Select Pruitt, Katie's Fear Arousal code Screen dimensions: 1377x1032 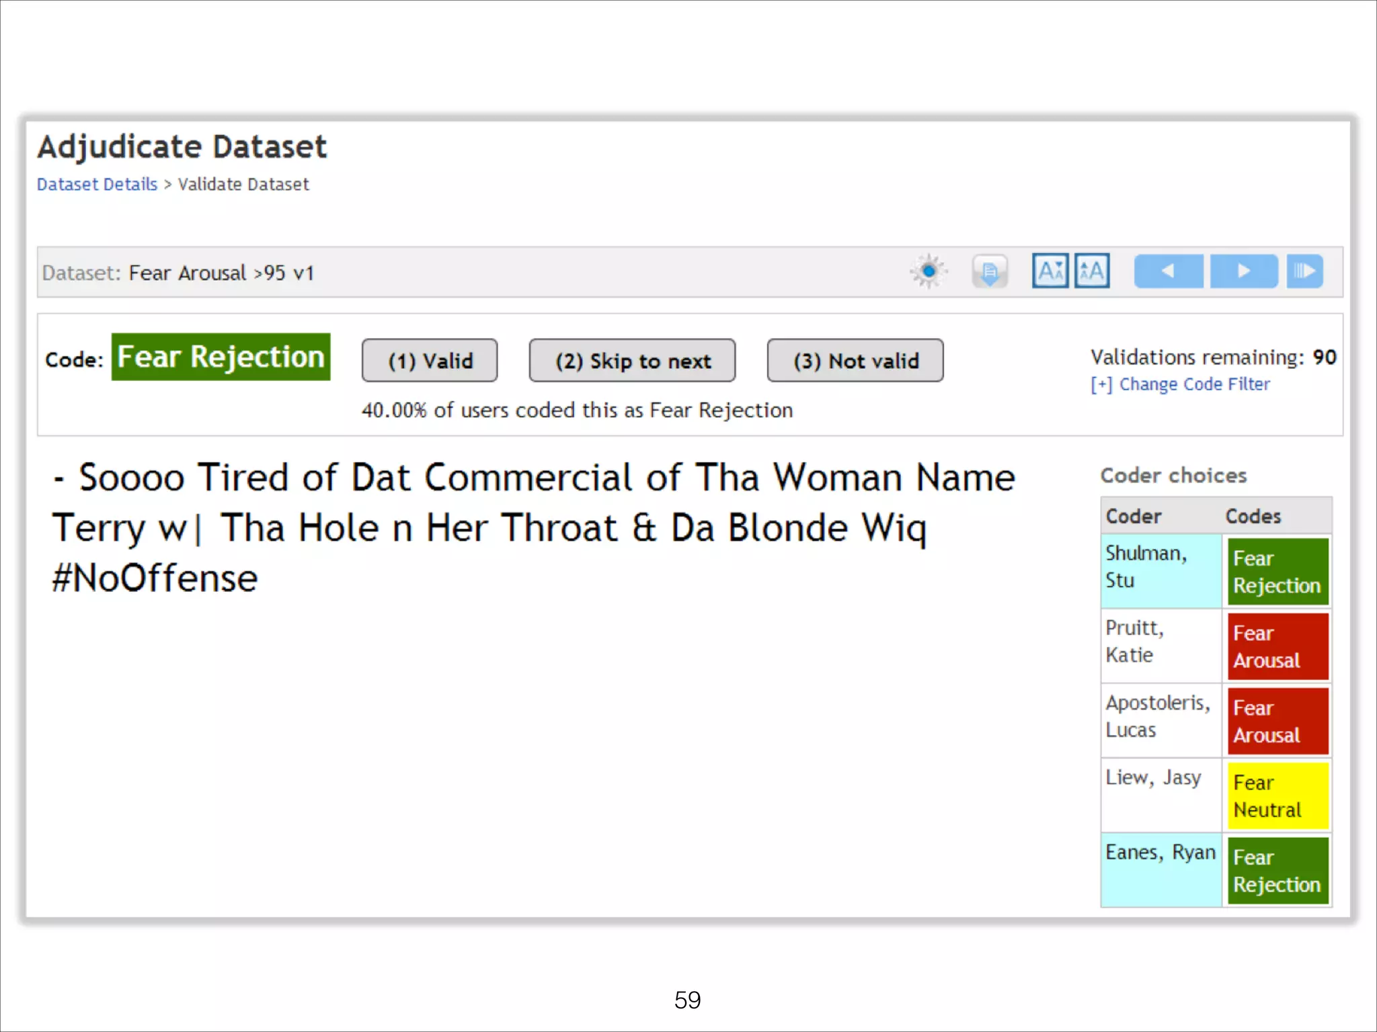(1277, 646)
